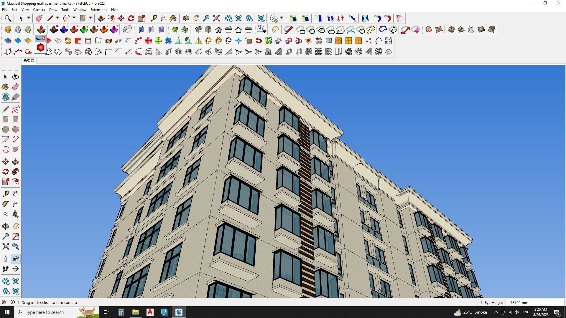Viewport: 566px width, 318px height.
Task: Open the Draw menu
Action: (53, 10)
